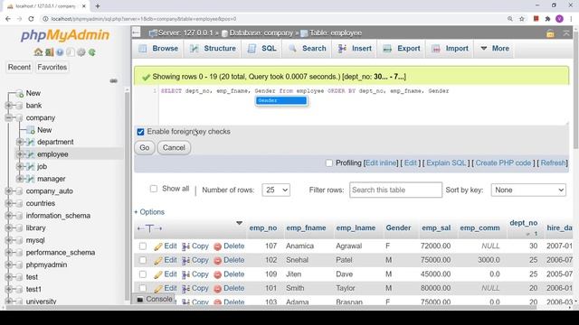Bookmark this page with star icon
Image resolution: width=579 pixels, height=325 pixels.
click(522, 19)
